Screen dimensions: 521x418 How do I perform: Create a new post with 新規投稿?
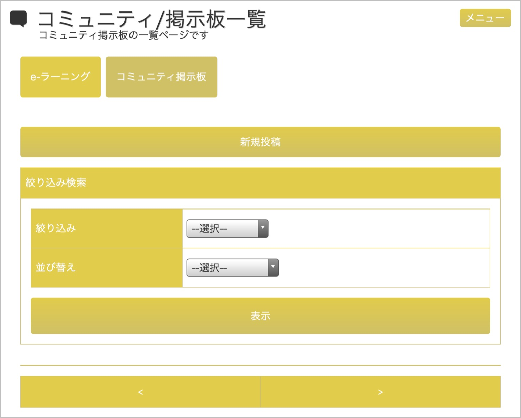(x=260, y=142)
